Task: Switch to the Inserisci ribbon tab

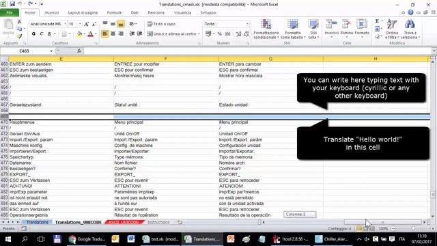Action: coord(52,12)
